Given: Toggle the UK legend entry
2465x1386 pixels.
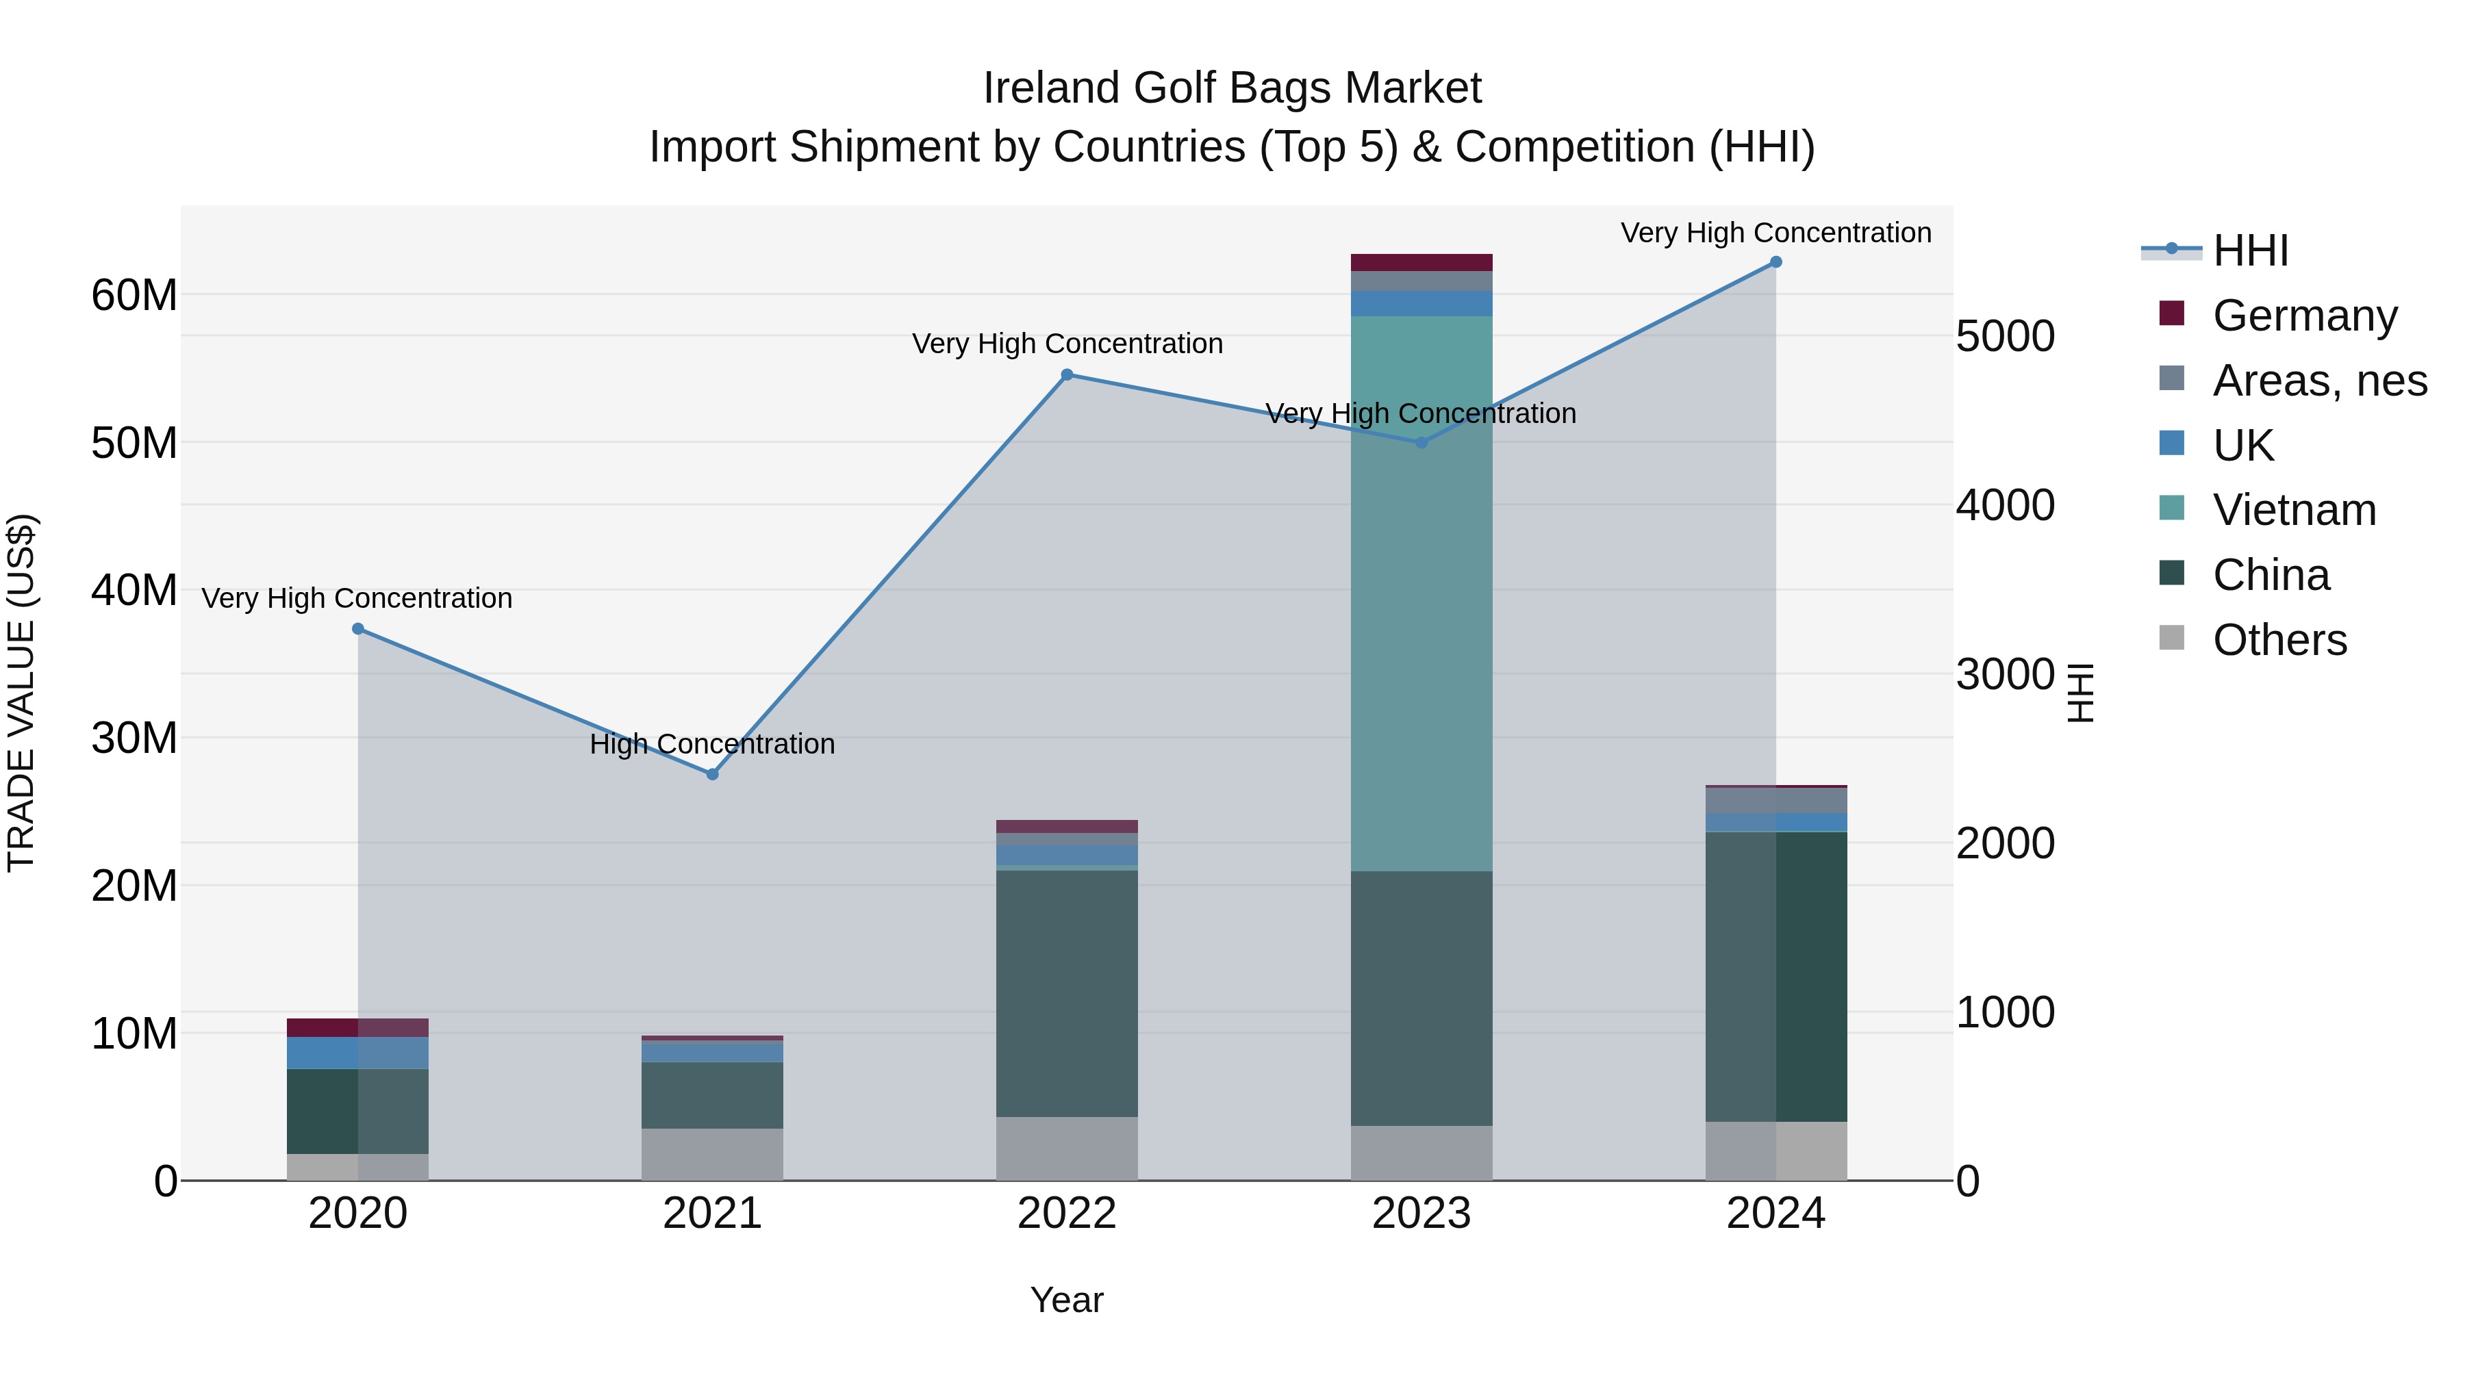Looking at the screenshot, I should 2216,445.
